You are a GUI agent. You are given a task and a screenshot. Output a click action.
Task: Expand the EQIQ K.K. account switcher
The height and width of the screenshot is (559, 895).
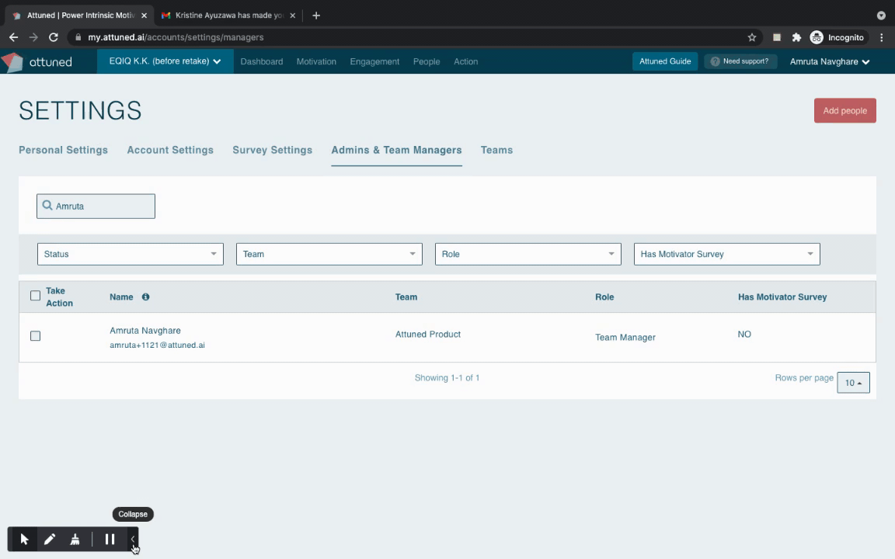165,61
